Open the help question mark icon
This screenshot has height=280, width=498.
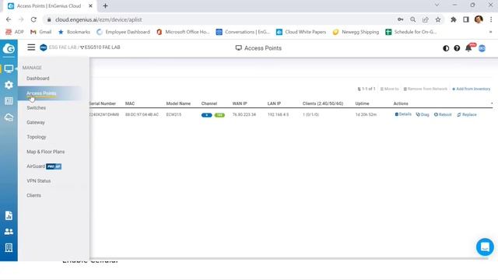[457, 48]
